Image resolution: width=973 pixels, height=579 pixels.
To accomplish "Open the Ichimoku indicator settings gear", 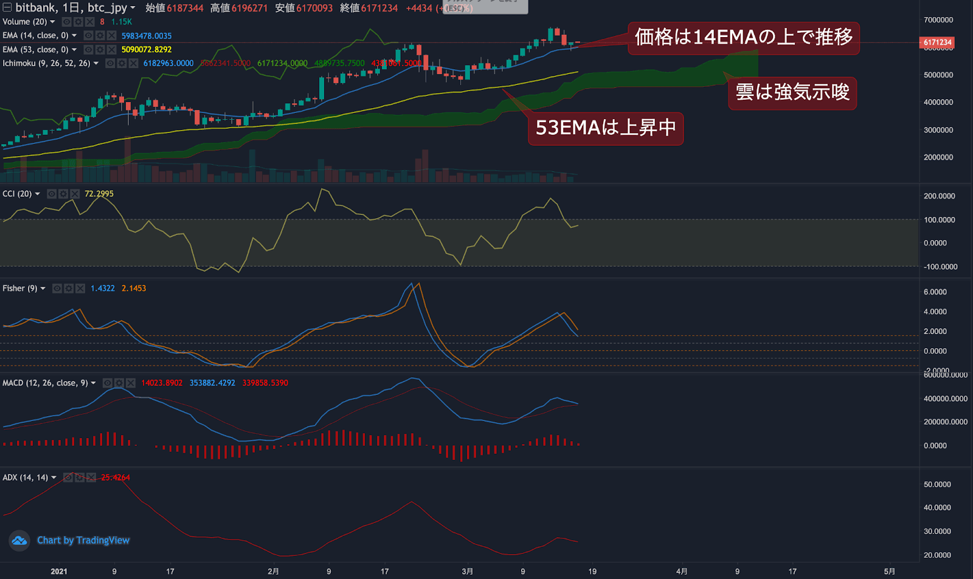I will 122,63.
